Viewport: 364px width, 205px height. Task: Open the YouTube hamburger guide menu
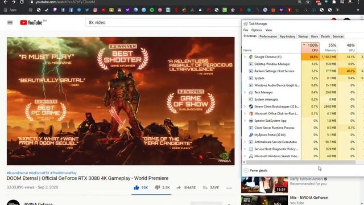coord(10,23)
